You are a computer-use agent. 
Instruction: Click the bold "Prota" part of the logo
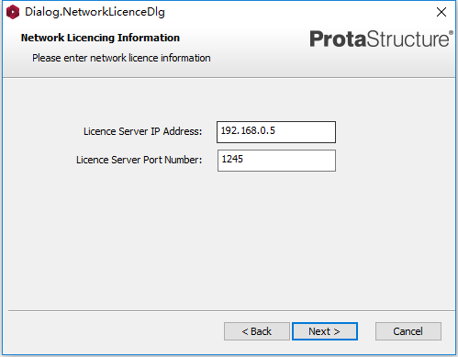[338, 39]
